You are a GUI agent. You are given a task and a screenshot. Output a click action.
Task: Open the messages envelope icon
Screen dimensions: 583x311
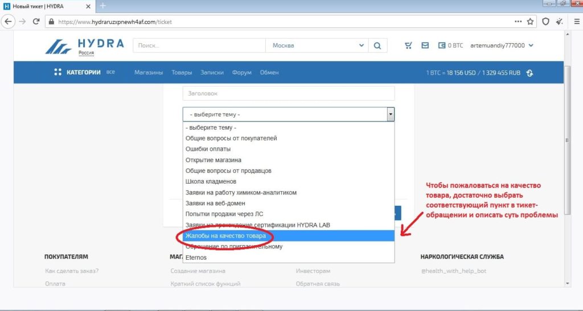tap(425, 45)
